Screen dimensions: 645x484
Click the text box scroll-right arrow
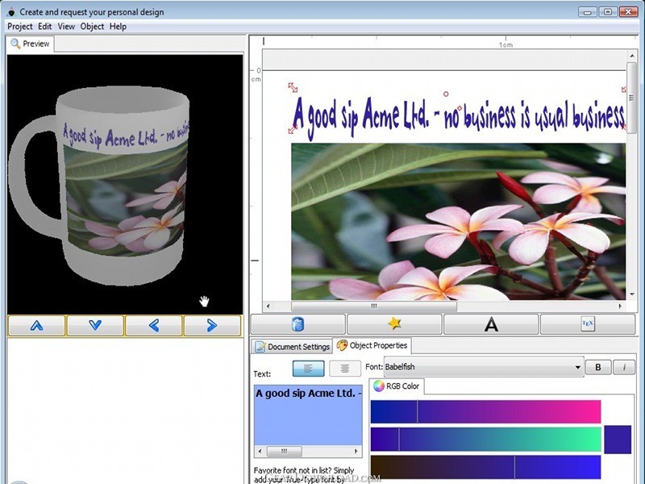356,451
